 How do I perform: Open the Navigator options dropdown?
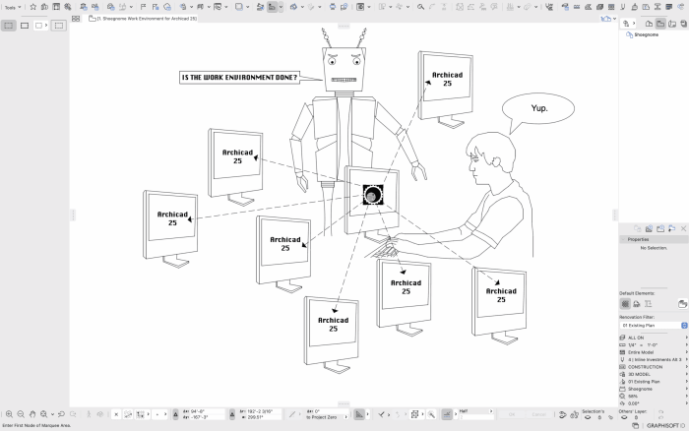click(x=629, y=24)
